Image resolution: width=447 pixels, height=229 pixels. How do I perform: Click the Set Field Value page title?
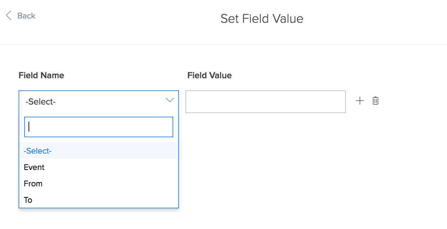pyautogui.click(x=262, y=18)
